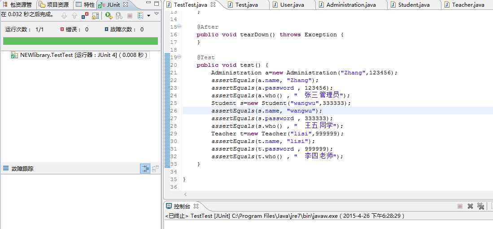Select NEWlibrary.TestTest test result row
493x229 pixels.
point(79,55)
